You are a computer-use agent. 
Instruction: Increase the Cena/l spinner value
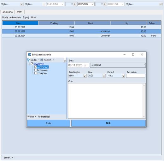tap(123, 75)
